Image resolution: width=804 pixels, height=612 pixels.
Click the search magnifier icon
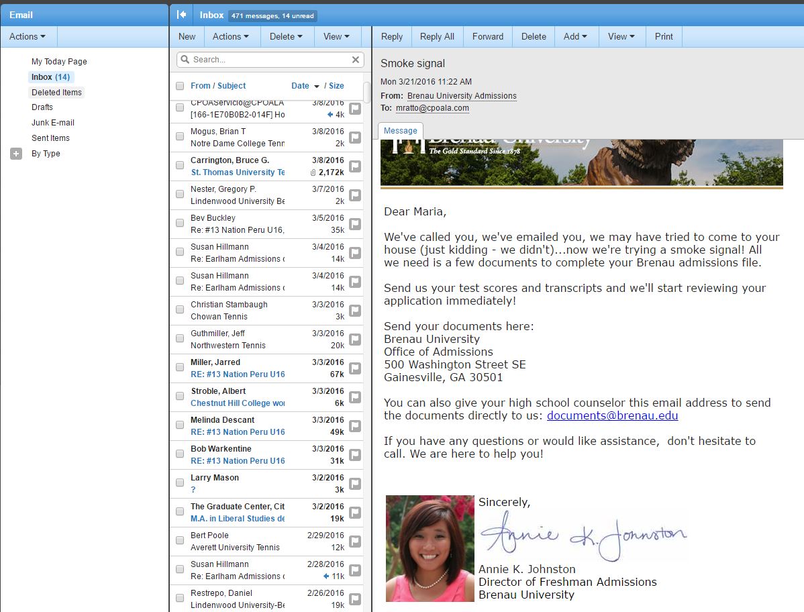pos(185,60)
